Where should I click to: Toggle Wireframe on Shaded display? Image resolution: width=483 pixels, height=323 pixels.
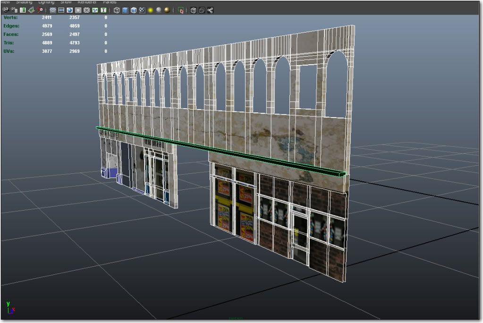click(x=134, y=10)
